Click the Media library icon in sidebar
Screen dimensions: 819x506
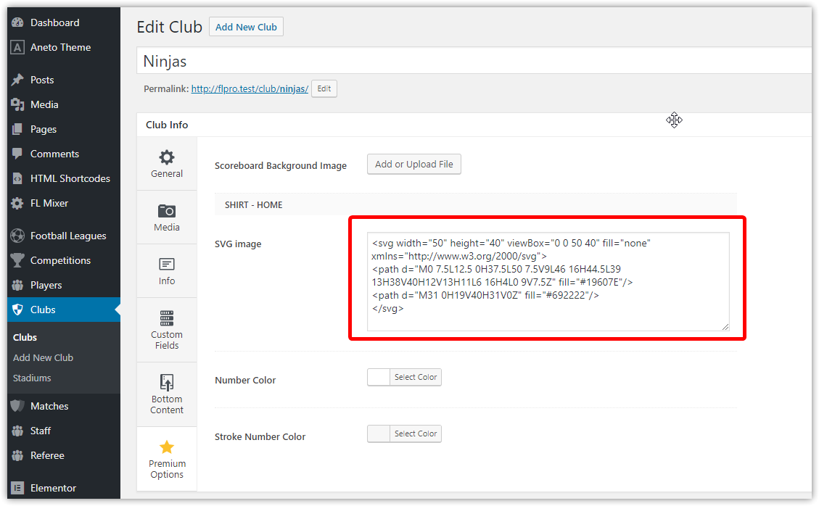17,104
